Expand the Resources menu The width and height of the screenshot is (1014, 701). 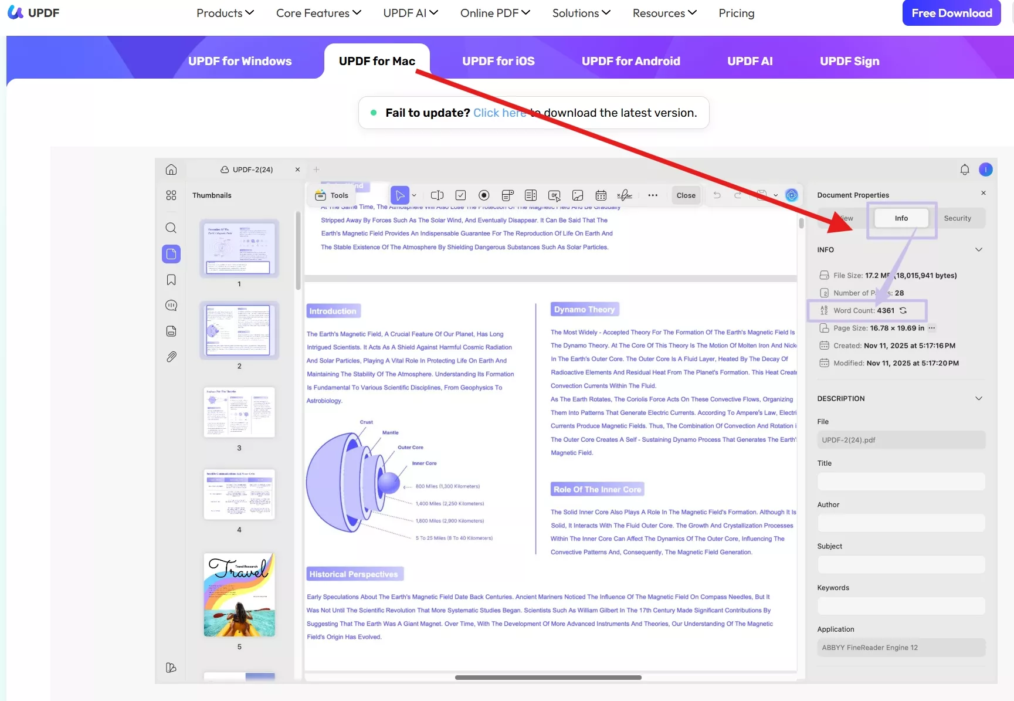[664, 13]
